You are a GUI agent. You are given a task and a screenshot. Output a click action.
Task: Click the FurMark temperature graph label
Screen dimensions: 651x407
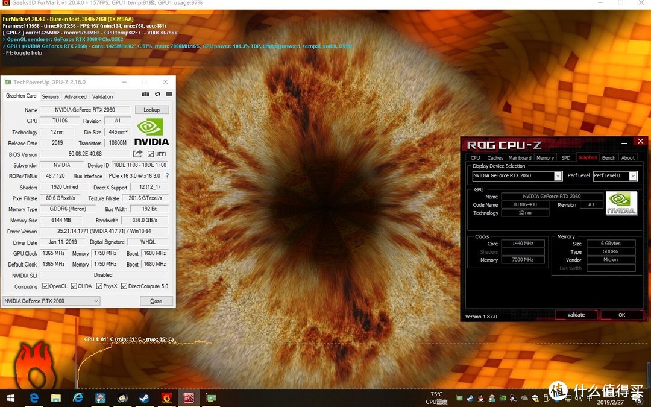tap(129, 339)
